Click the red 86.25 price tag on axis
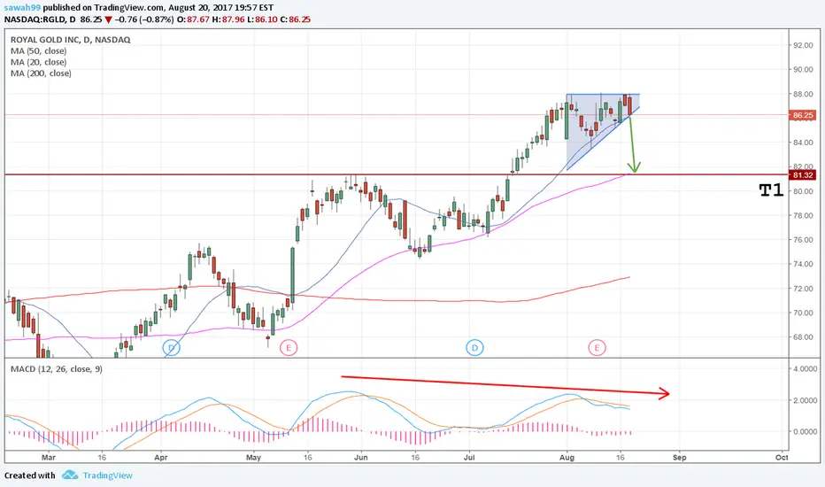825x487 pixels. click(x=802, y=115)
